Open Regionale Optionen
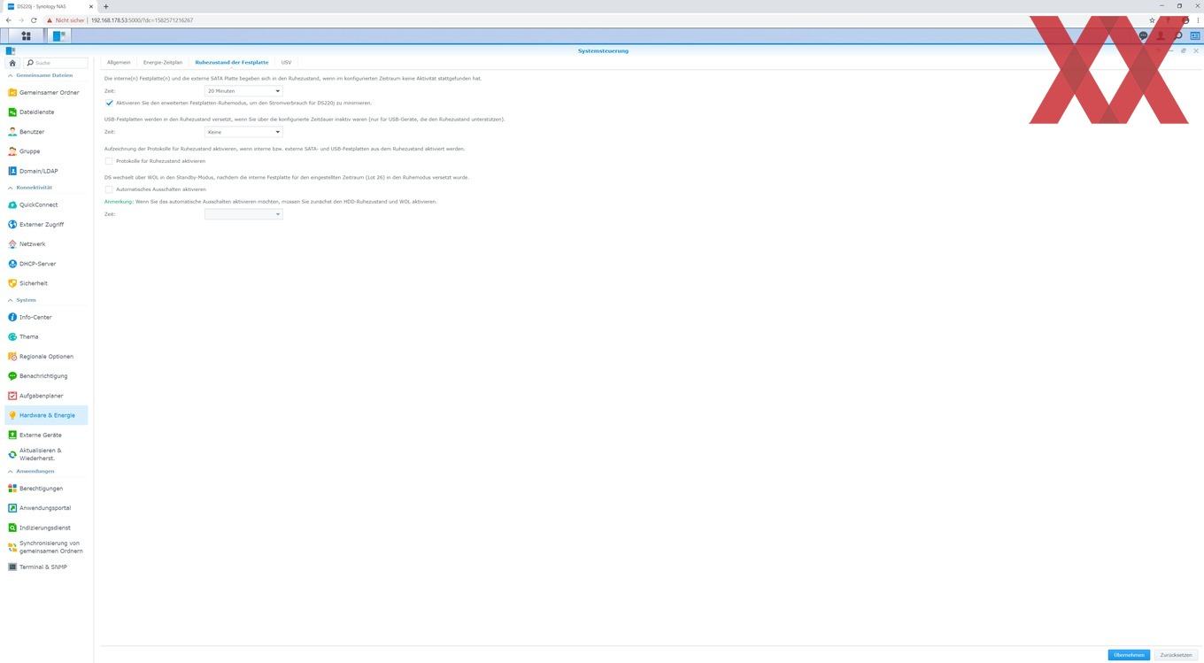The image size is (1204, 663). click(x=46, y=356)
